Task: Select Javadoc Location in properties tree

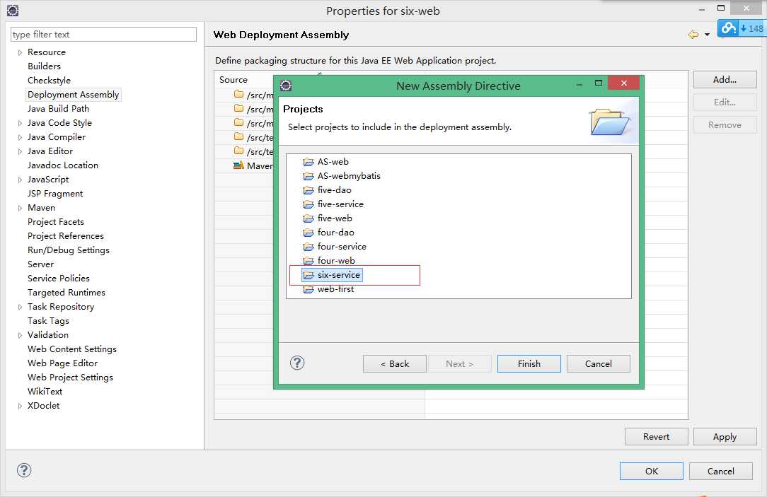Action: pyautogui.click(x=62, y=165)
